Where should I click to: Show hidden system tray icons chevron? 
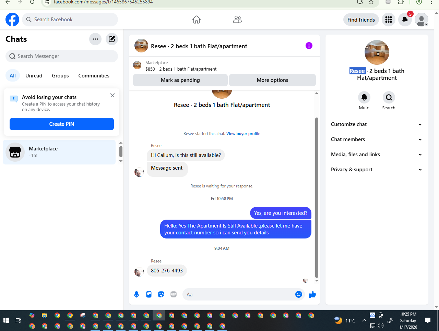tap(364, 320)
